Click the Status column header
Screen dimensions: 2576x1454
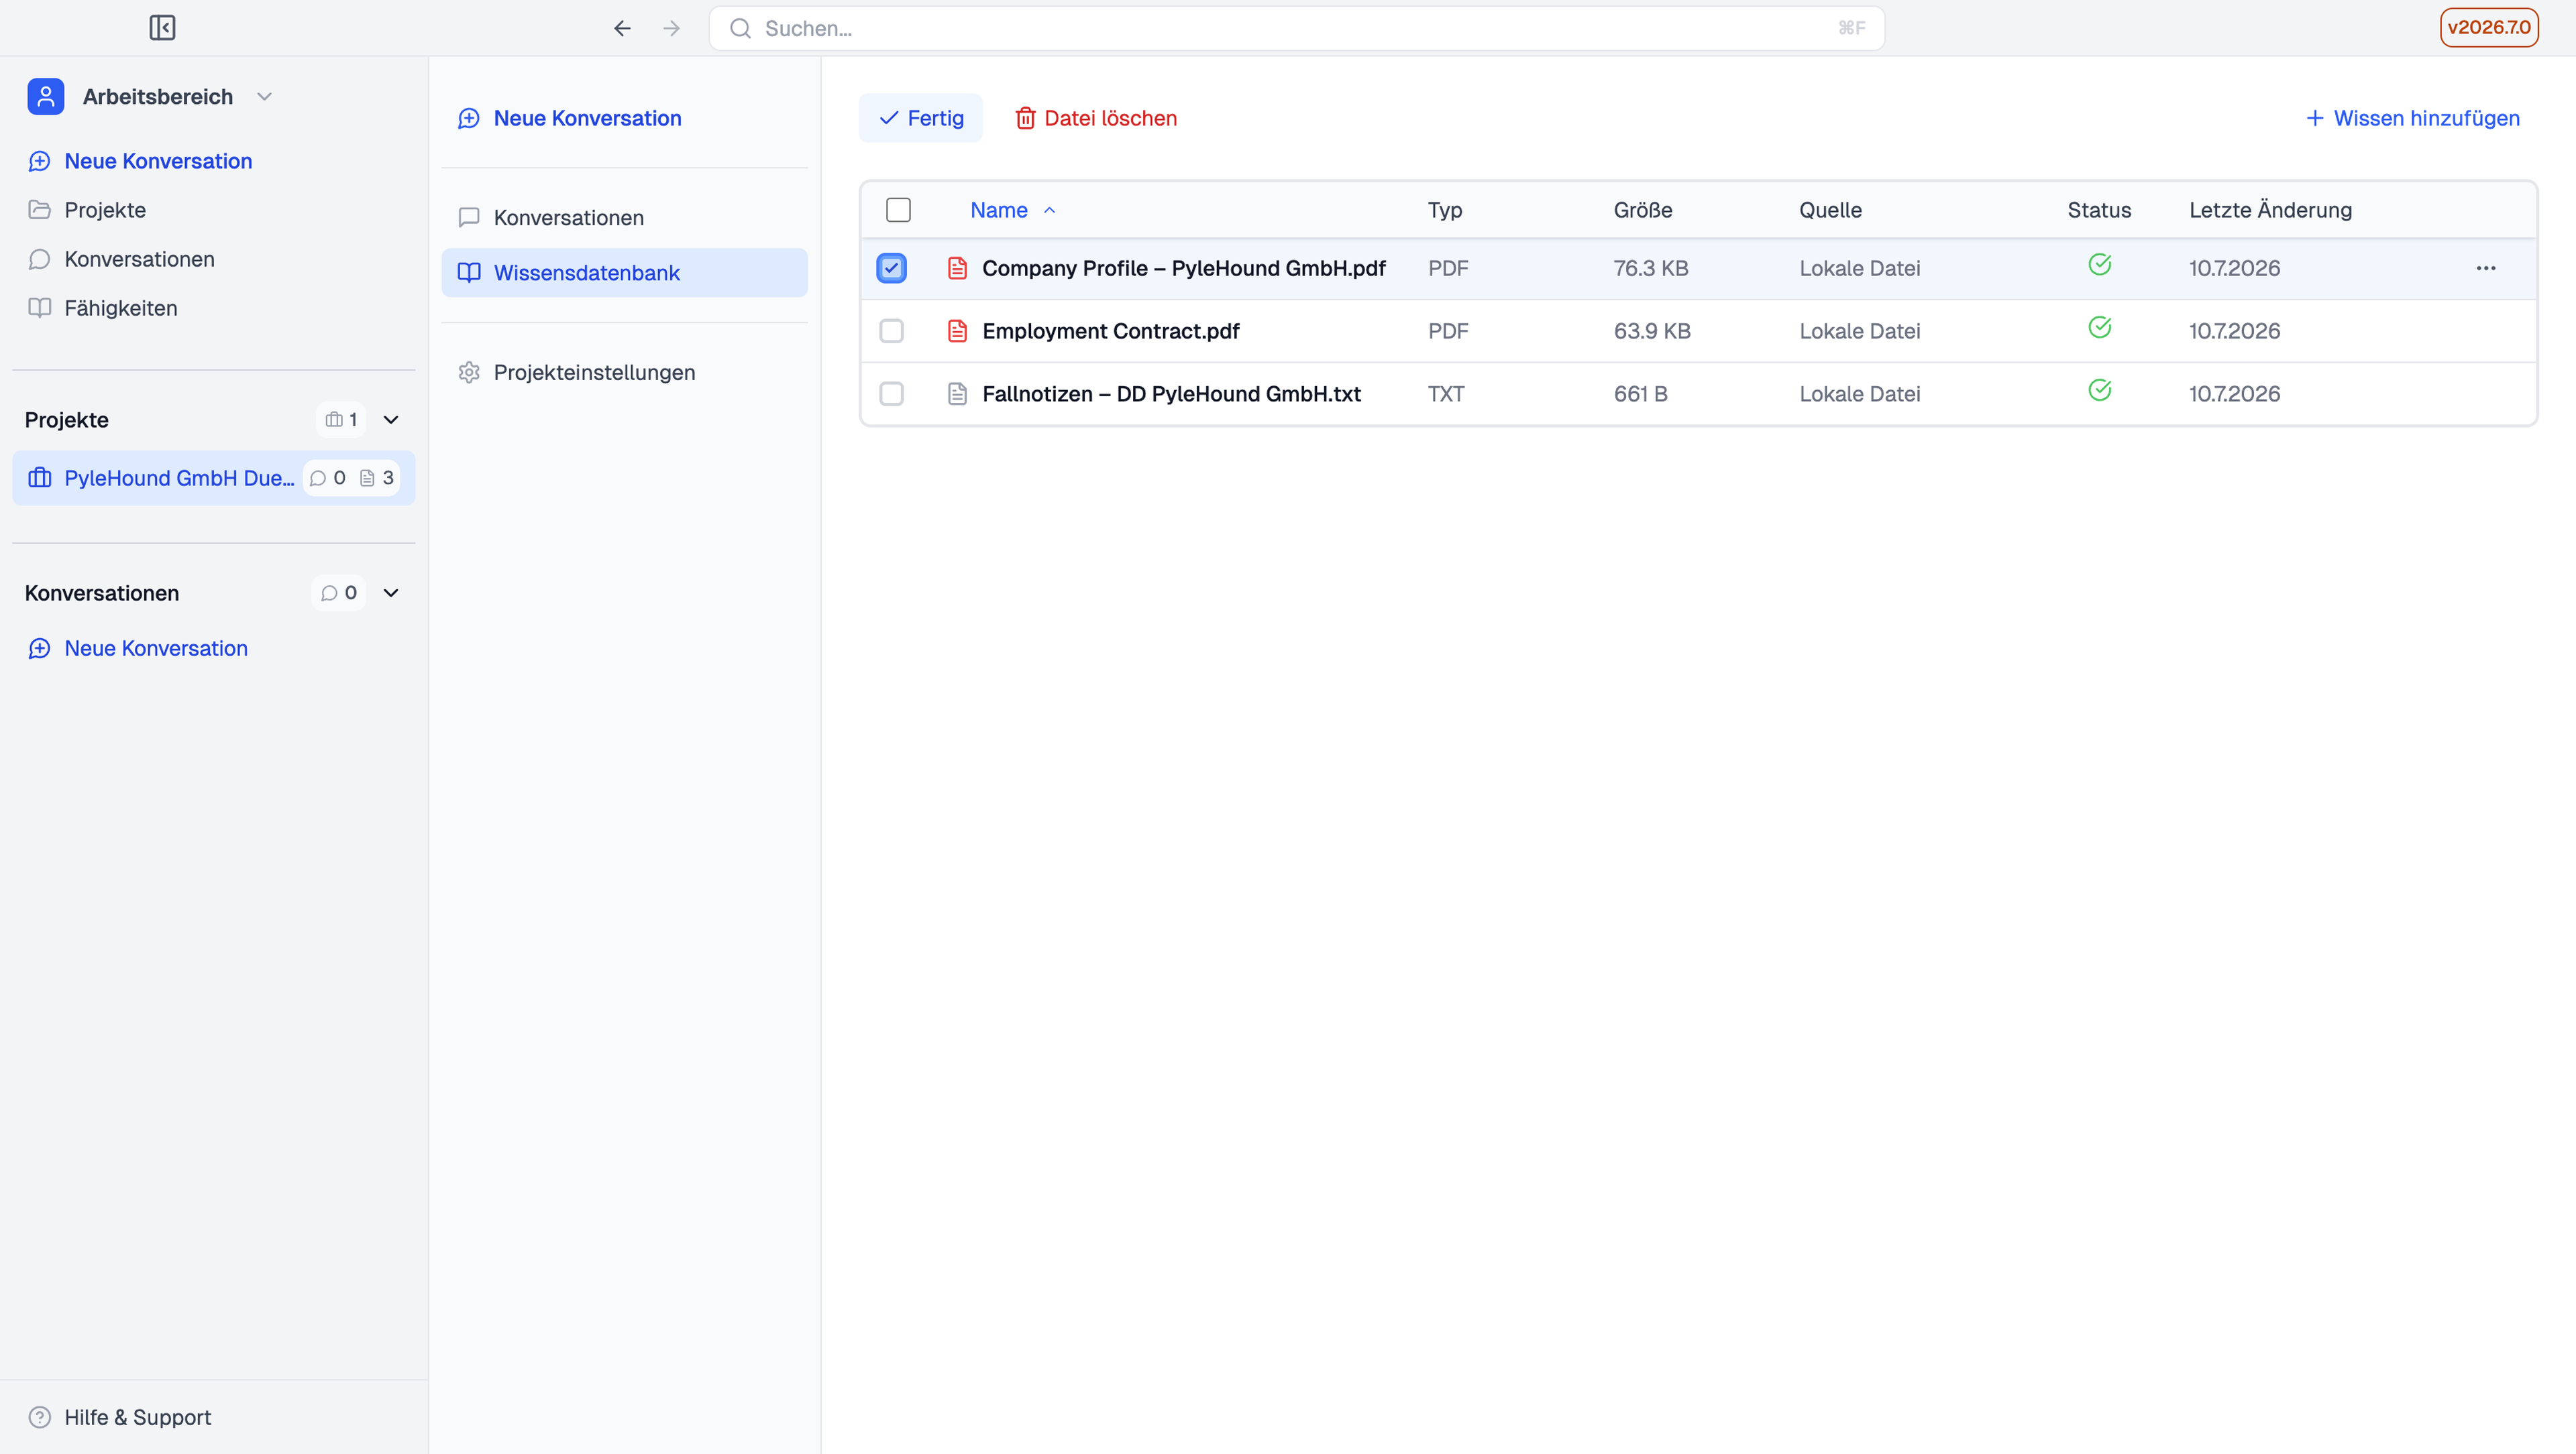(2099, 210)
